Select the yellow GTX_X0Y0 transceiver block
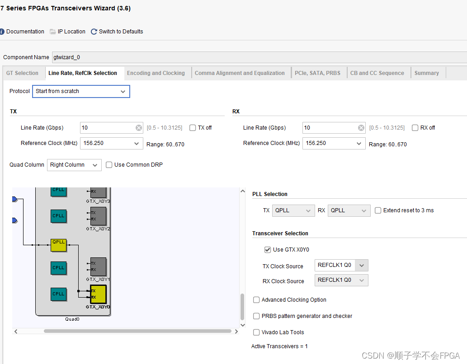The height and width of the screenshot is (364, 467). [x=98, y=294]
